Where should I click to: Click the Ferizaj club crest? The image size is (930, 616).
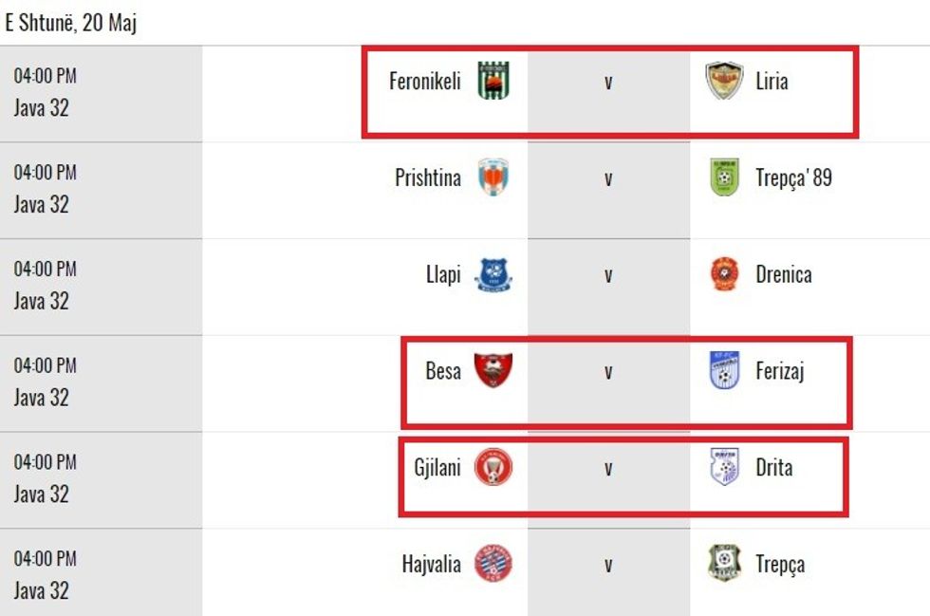[725, 370]
